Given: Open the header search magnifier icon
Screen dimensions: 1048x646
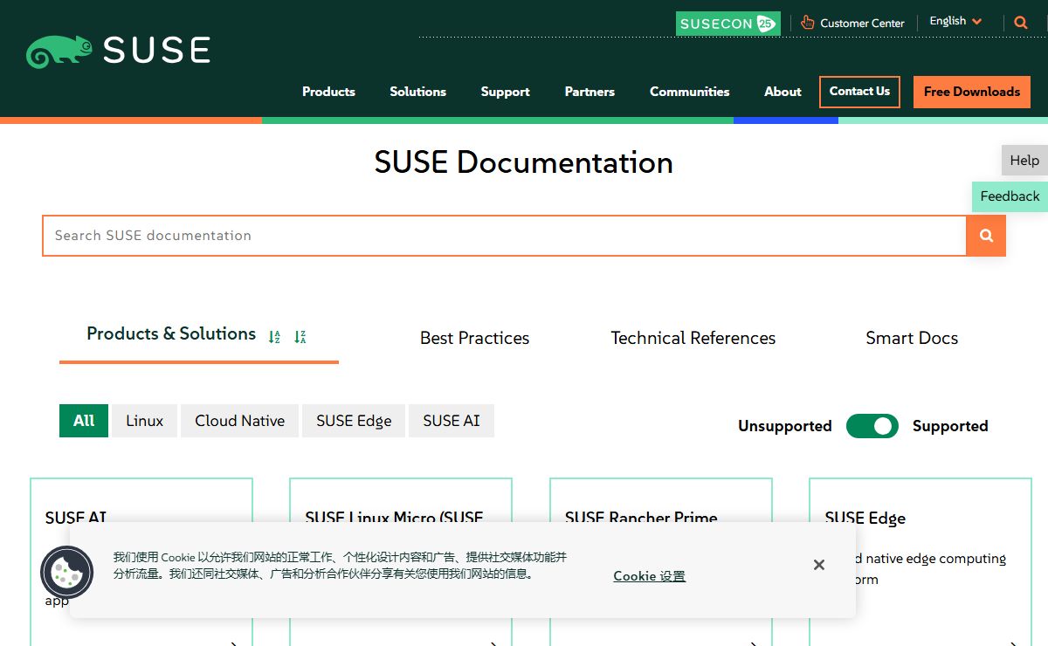Looking at the screenshot, I should (1021, 24).
